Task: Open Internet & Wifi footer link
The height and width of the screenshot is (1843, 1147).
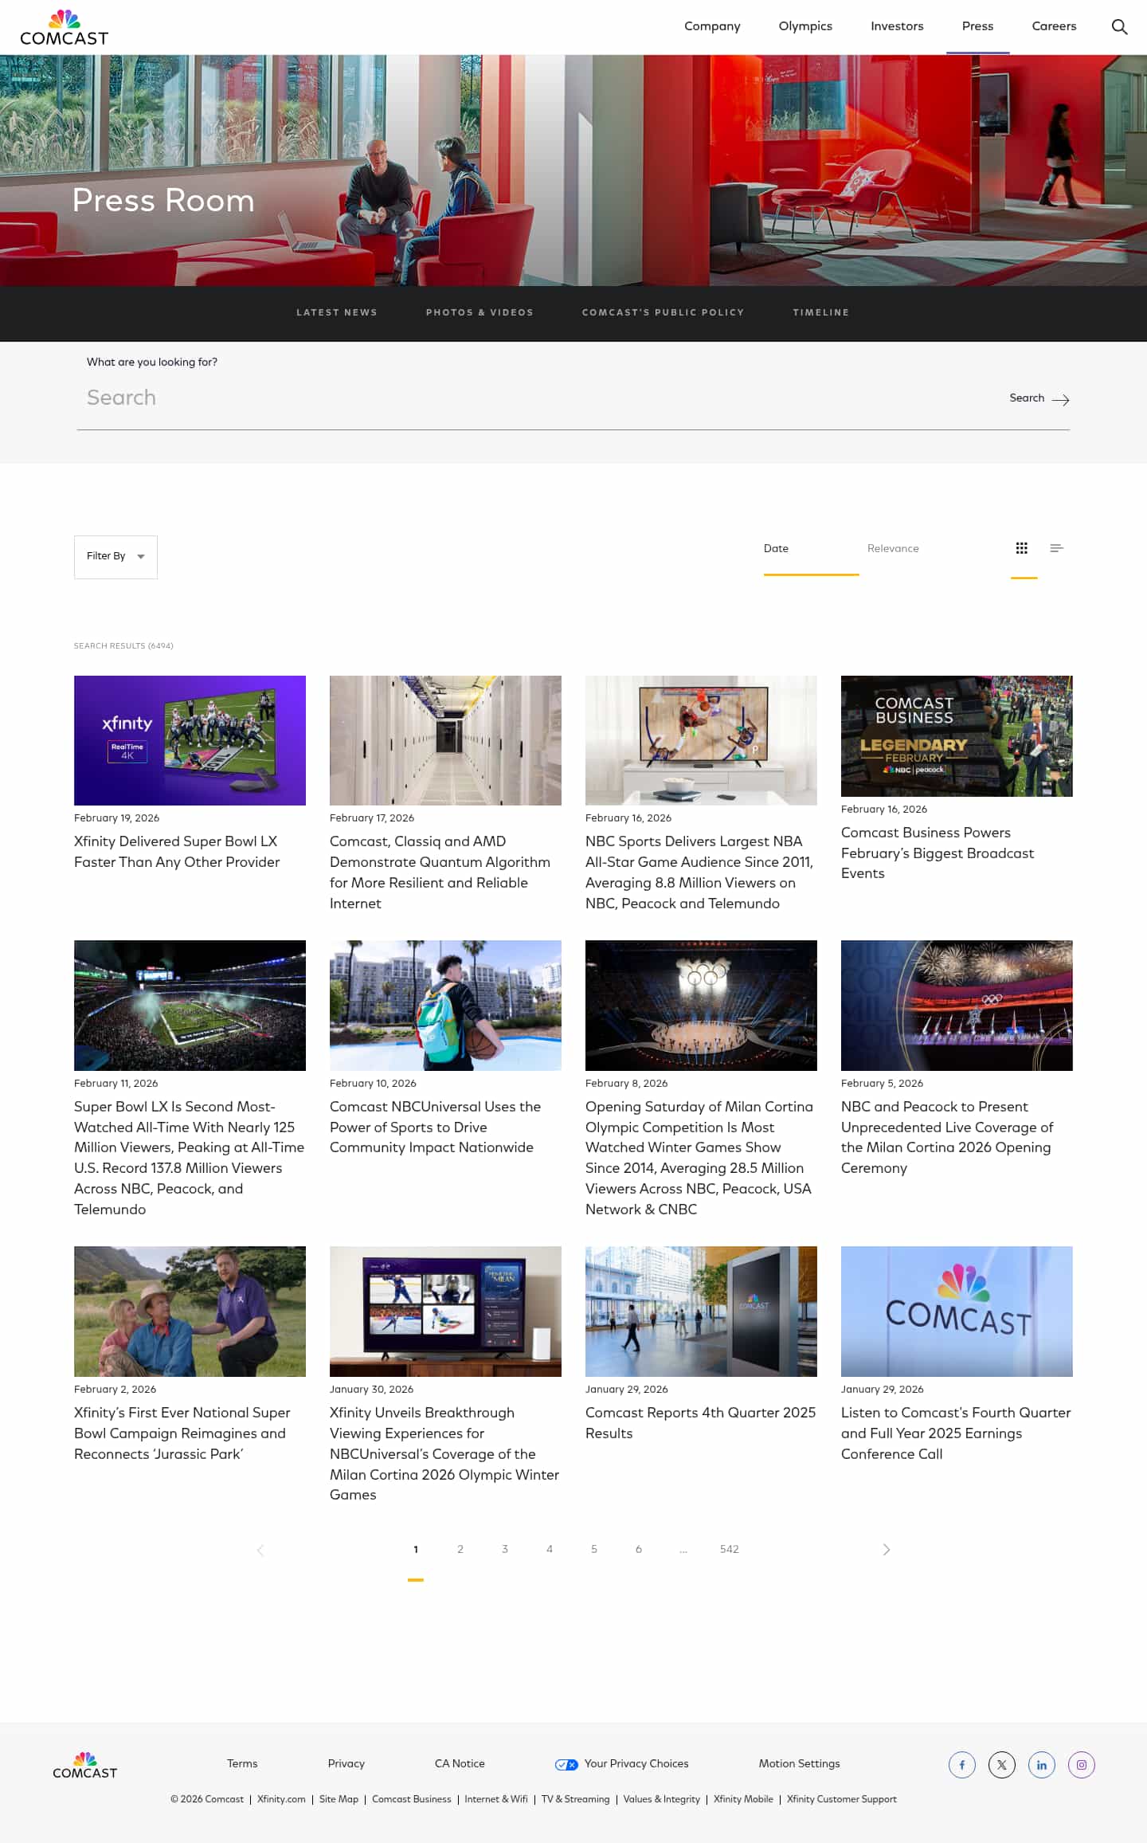Action: pos(496,1799)
